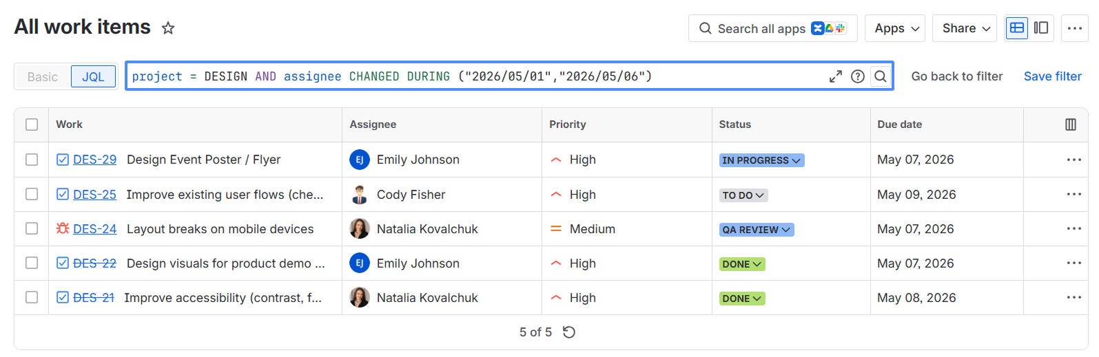Image resolution: width=1099 pixels, height=357 pixels.
Task: Open more actions for DES-21 row
Action: [1074, 297]
